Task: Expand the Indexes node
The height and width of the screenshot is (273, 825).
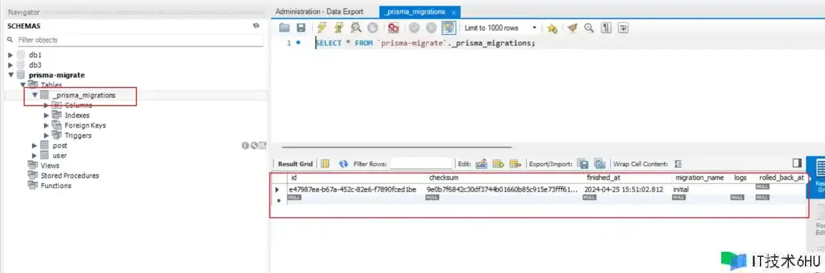Action: [46, 115]
